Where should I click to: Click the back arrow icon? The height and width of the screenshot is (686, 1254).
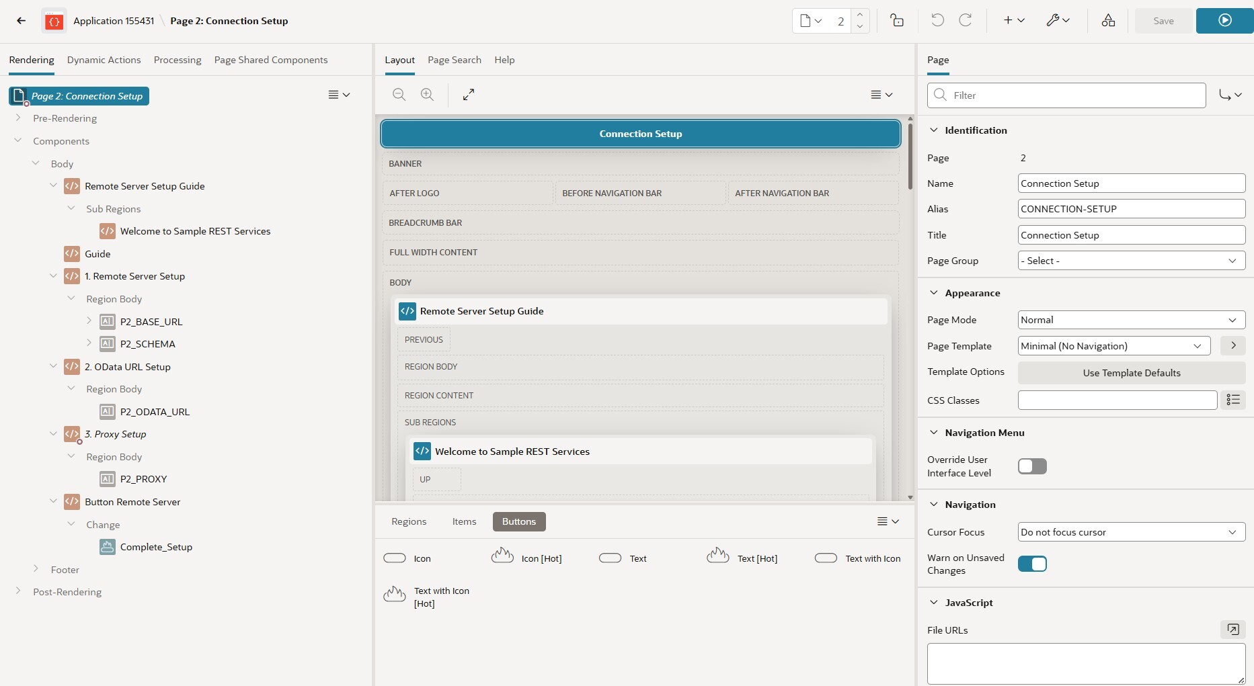tap(21, 21)
